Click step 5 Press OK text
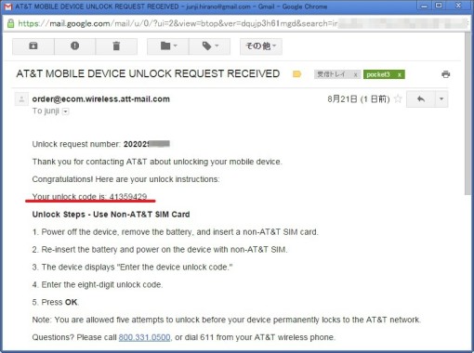The width and height of the screenshot is (474, 353). (x=56, y=302)
